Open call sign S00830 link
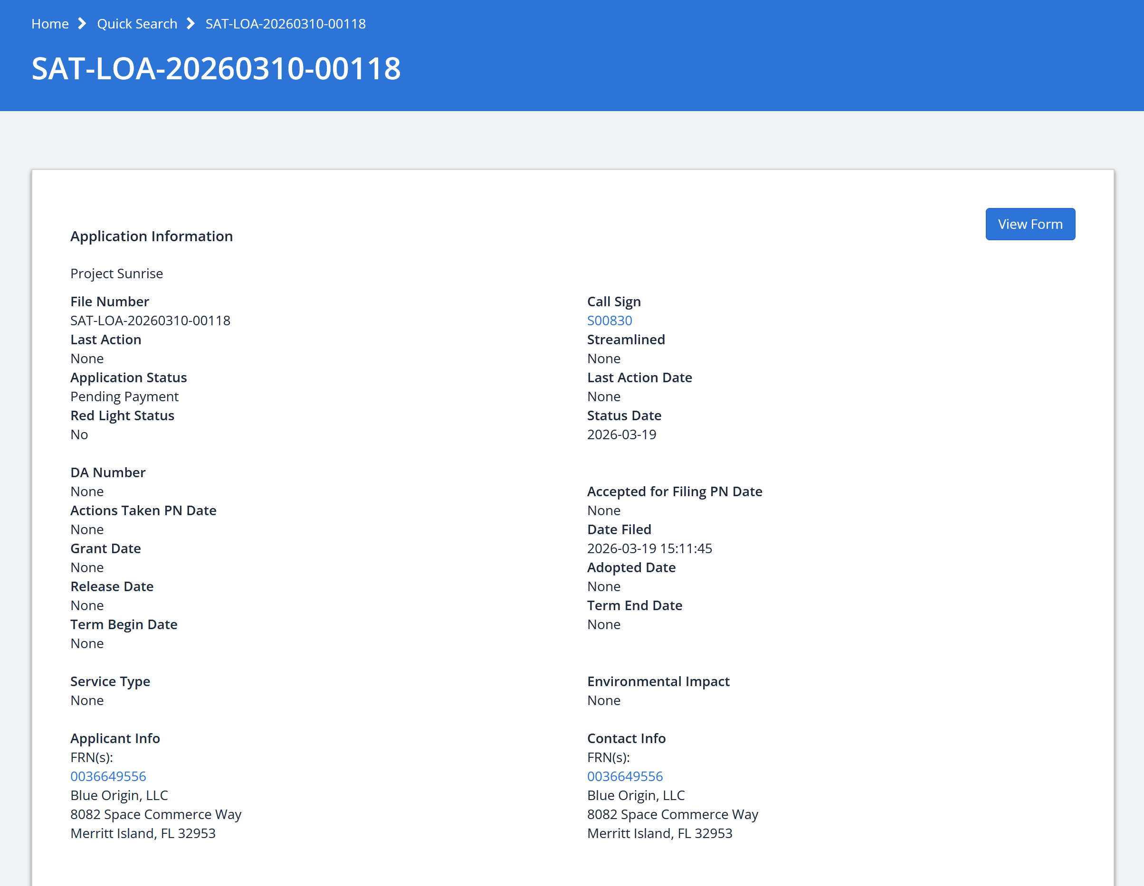The height and width of the screenshot is (886, 1144). [609, 320]
